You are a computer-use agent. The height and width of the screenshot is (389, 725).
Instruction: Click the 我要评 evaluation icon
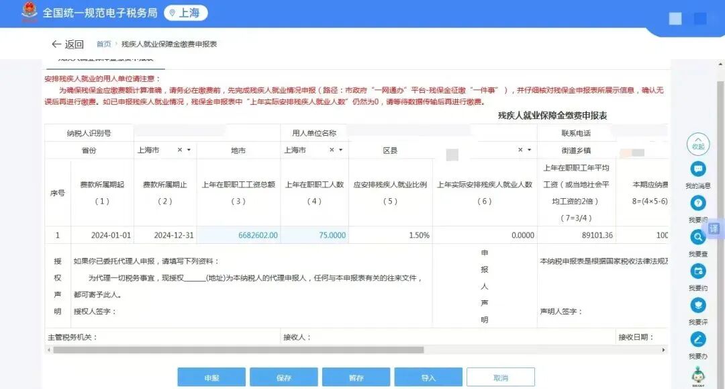[x=697, y=306]
